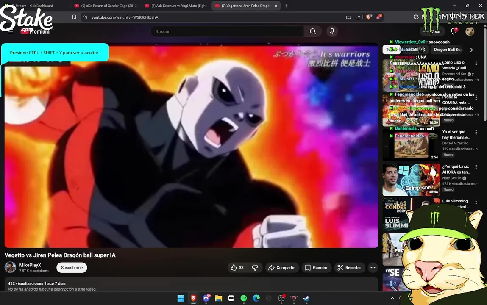Open Spotify from the taskbar

click(x=244, y=298)
